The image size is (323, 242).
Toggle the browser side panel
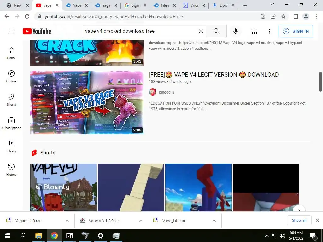point(296,16)
